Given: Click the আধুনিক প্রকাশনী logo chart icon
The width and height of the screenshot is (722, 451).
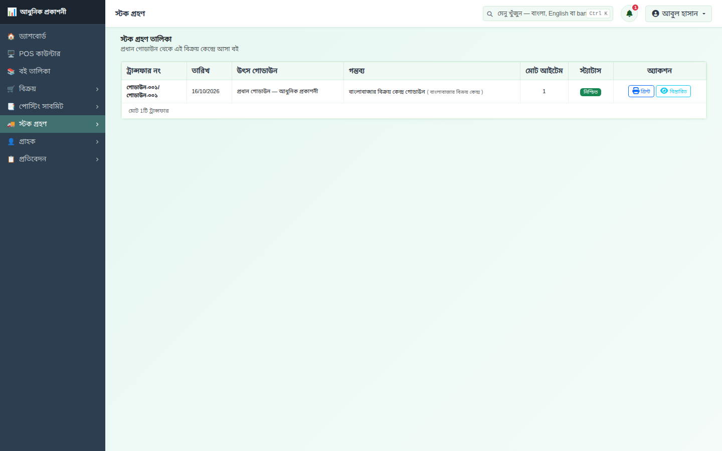Looking at the screenshot, I should [x=12, y=12].
